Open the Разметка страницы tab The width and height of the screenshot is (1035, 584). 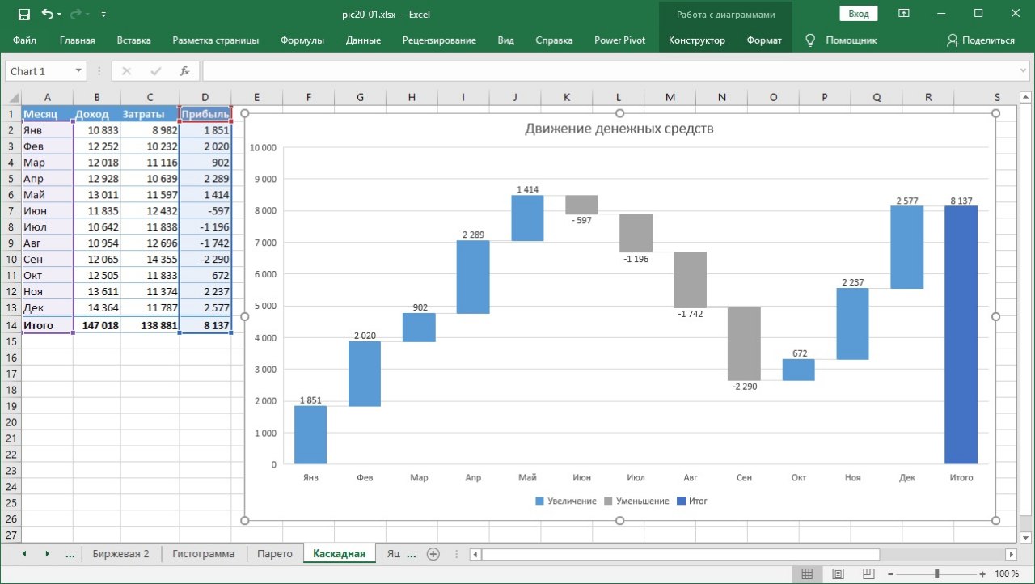click(x=216, y=40)
